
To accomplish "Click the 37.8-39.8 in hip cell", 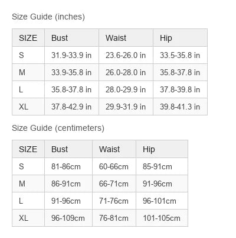I will (x=180, y=89).
